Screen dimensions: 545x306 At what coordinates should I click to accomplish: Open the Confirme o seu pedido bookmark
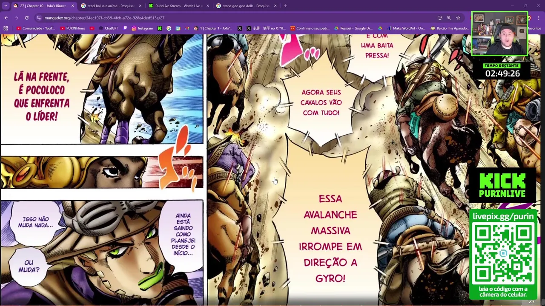[x=310, y=28]
